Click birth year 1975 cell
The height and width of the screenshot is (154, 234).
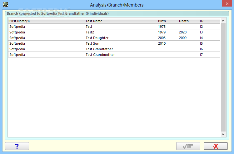point(167,27)
